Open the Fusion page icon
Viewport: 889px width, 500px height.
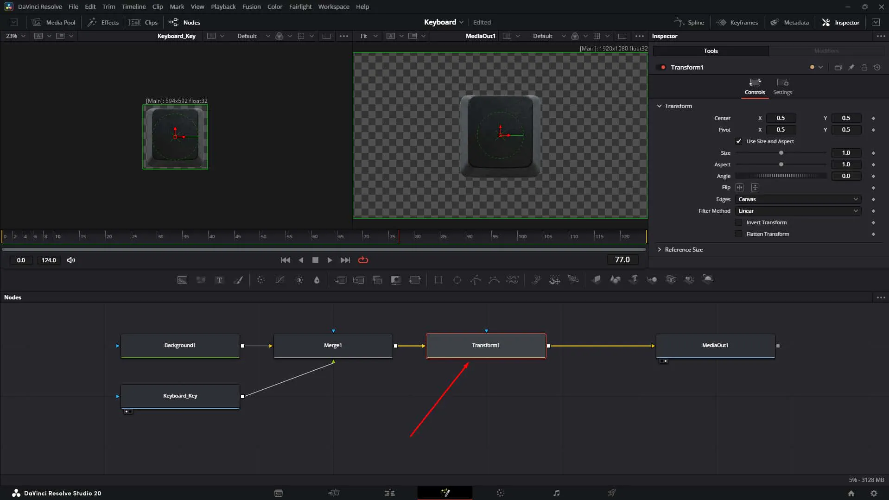click(445, 493)
